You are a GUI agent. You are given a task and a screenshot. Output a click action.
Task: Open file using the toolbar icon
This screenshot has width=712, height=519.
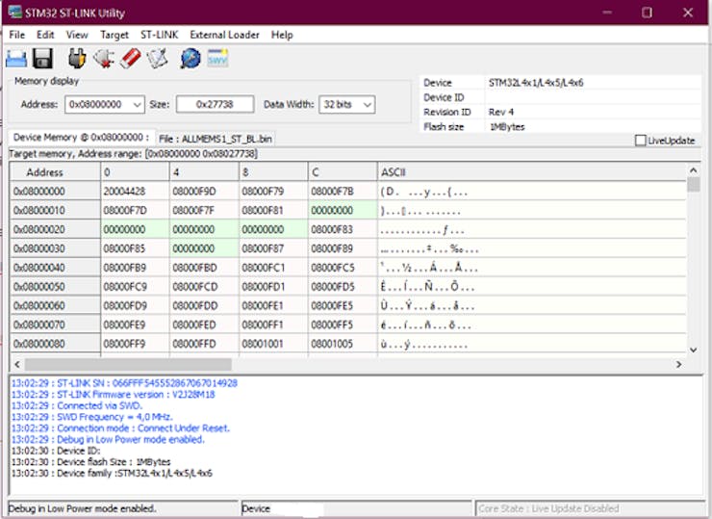pos(16,59)
